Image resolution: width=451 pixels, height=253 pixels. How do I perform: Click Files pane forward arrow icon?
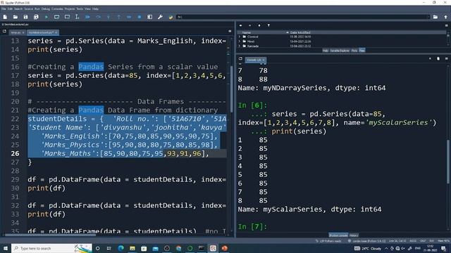249,25
